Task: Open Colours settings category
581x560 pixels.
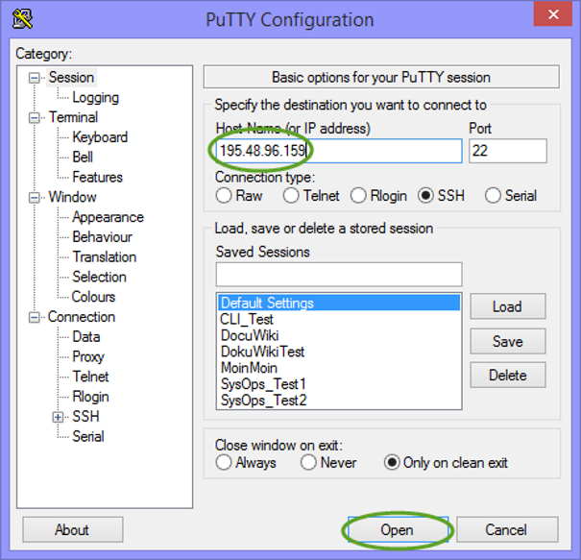Action: coord(93,297)
